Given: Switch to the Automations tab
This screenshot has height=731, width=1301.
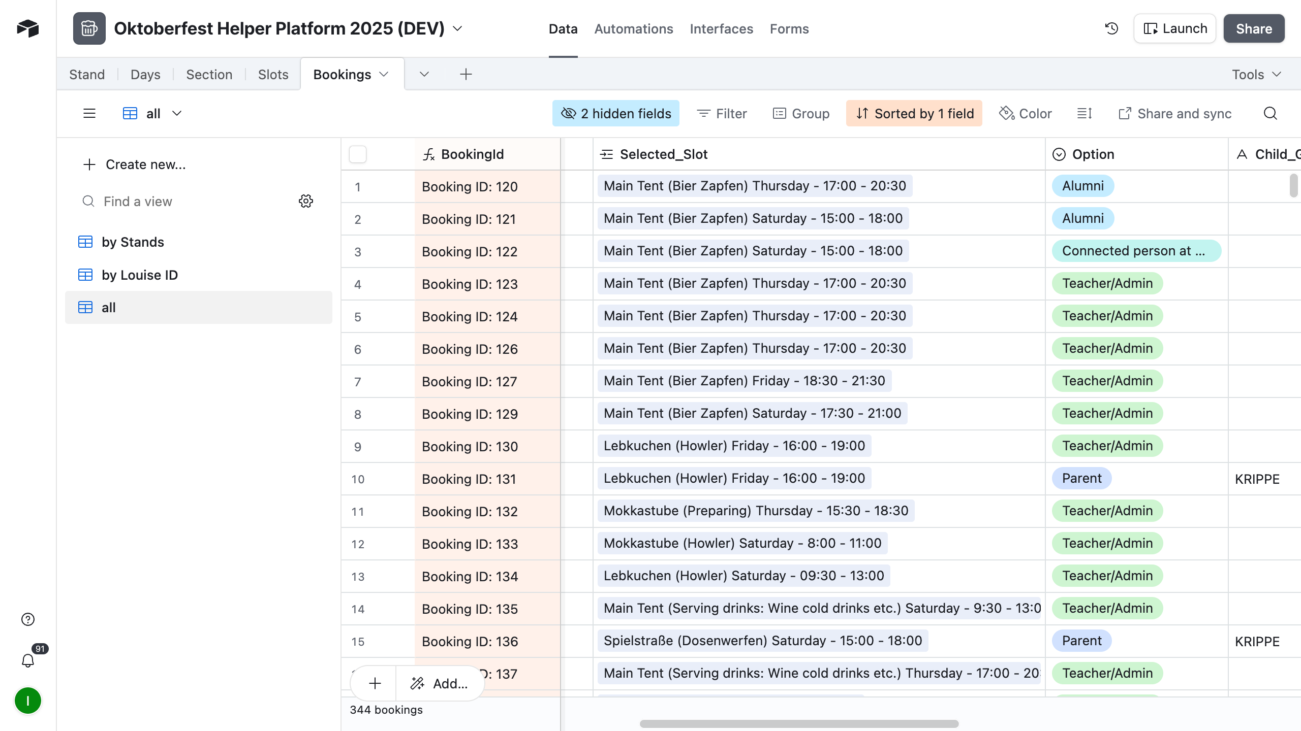Looking at the screenshot, I should point(633,29).
